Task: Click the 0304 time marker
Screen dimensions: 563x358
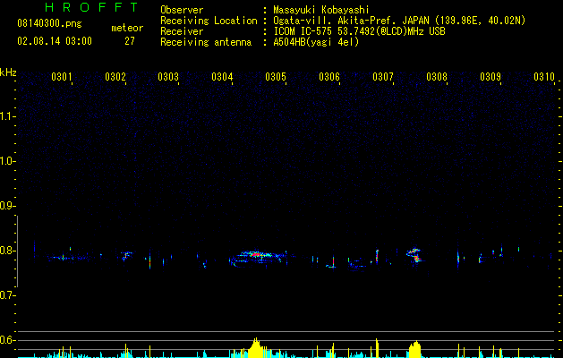Action: pos(222,77)
